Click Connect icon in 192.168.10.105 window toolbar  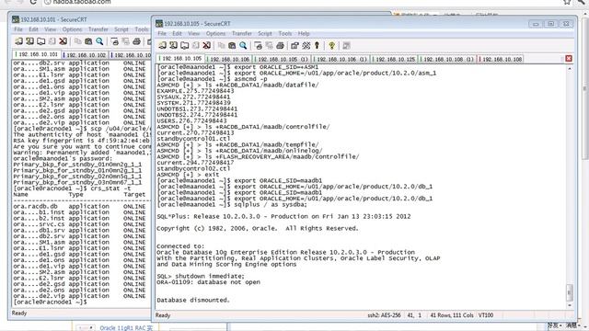(x=162, y=46)
